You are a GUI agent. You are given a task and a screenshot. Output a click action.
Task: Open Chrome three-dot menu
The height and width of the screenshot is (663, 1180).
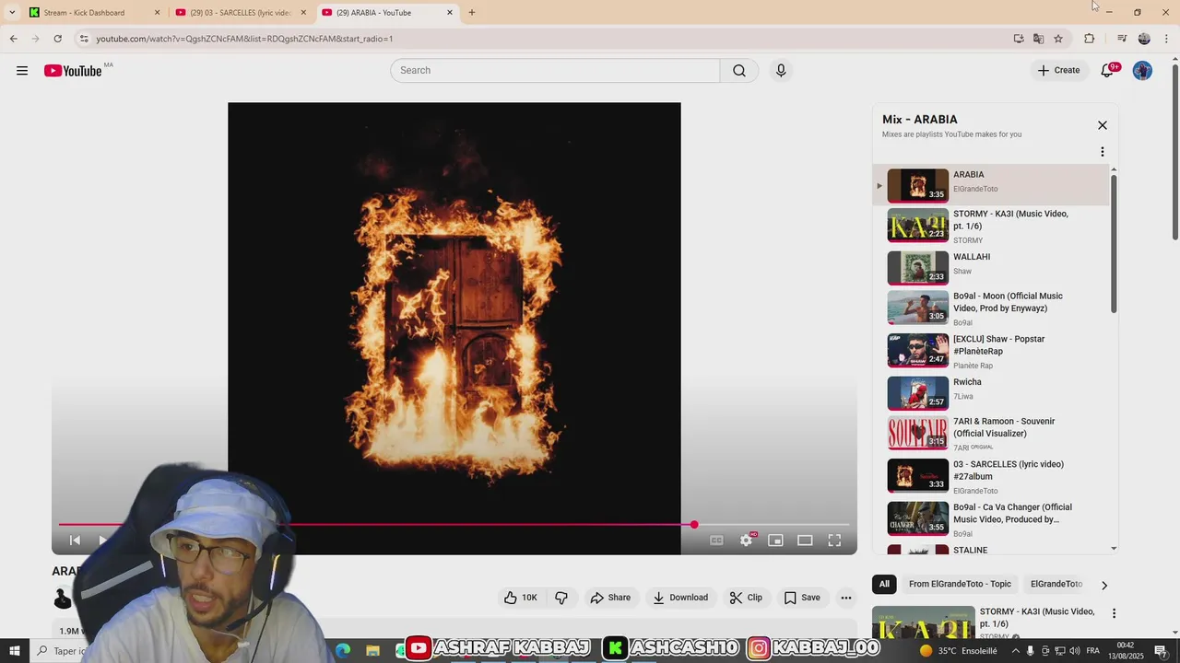point(1167,39)
